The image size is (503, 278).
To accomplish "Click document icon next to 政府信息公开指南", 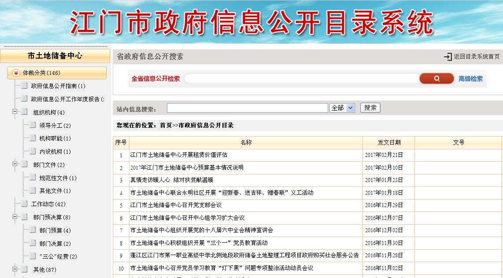I will (x=24, y=85).
